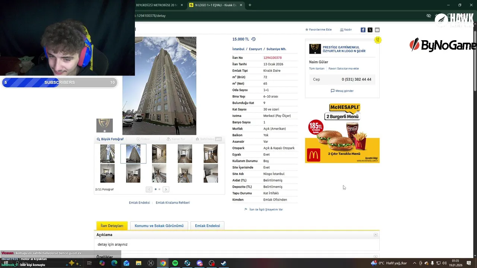This screenshot has height=268, width=477.
Task: Open the Emlak Endeksi tab beside Konumu
Action: pos(207,226)
